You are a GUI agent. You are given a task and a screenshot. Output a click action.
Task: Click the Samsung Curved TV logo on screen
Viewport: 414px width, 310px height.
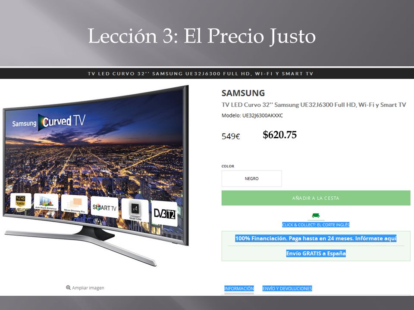49,122
